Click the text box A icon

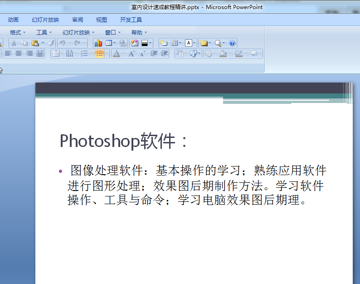[x=189, y=43]
